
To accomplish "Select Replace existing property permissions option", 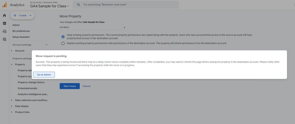I will tap(63, 43).
